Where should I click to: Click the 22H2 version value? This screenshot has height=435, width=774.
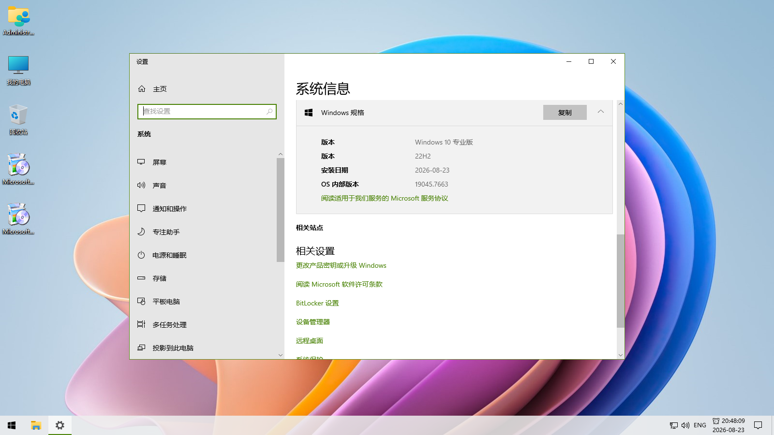click(x=423, y=156)
